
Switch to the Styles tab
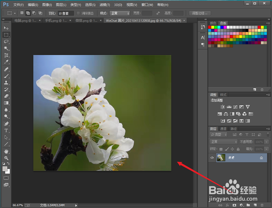coord(223,95)
